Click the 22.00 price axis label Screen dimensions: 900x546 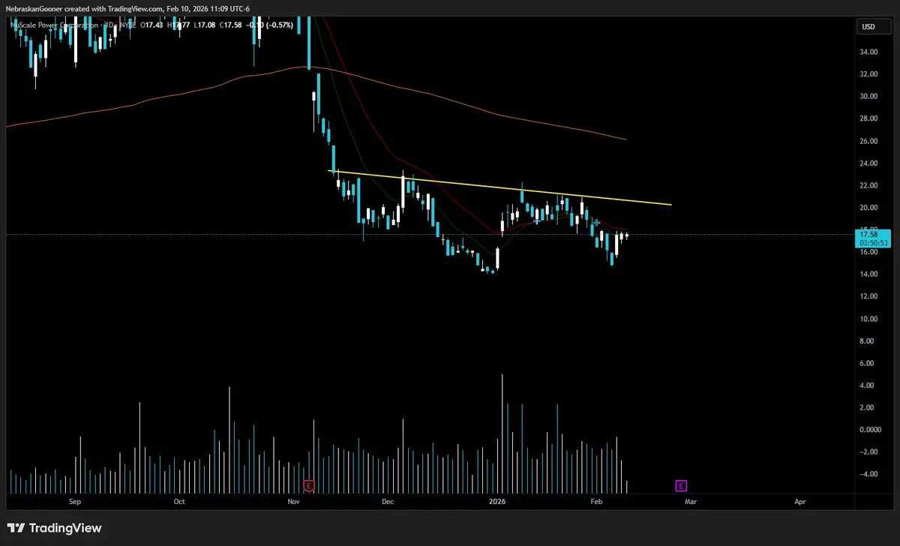pos(869,185)
